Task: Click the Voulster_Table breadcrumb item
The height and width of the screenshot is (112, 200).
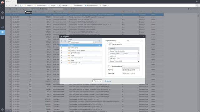Action: point(40,6)
